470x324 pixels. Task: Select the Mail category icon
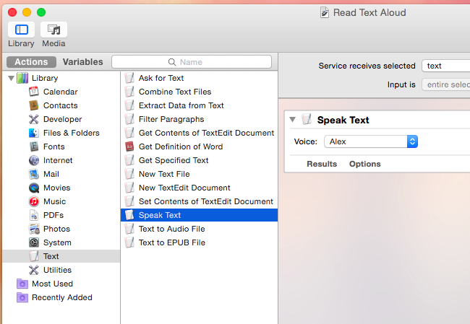[34, 174]
